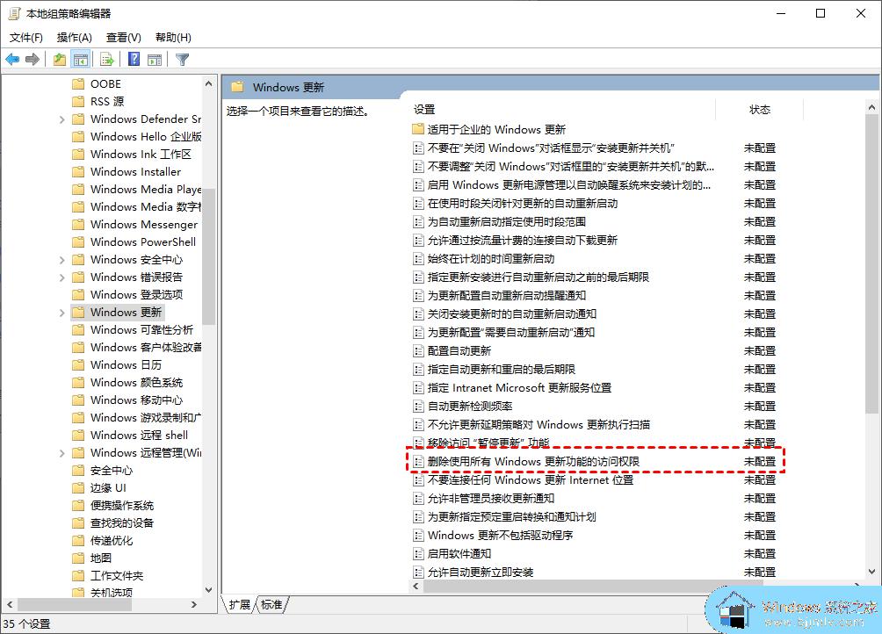882x634 pixels.
Task: Click settings list scroll up arrow
Action: click(x=871, y=107)
